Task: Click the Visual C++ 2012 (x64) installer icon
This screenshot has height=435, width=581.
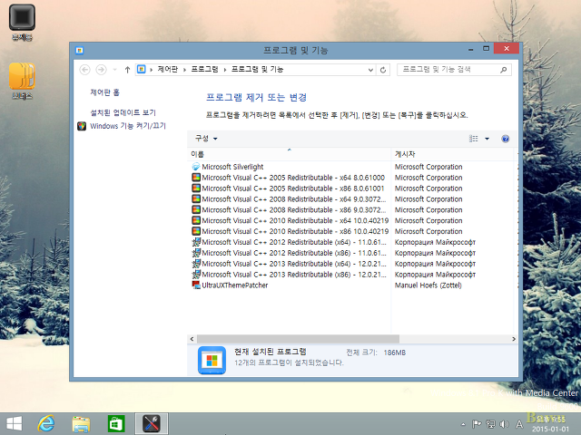Action: tap(196, 242)
